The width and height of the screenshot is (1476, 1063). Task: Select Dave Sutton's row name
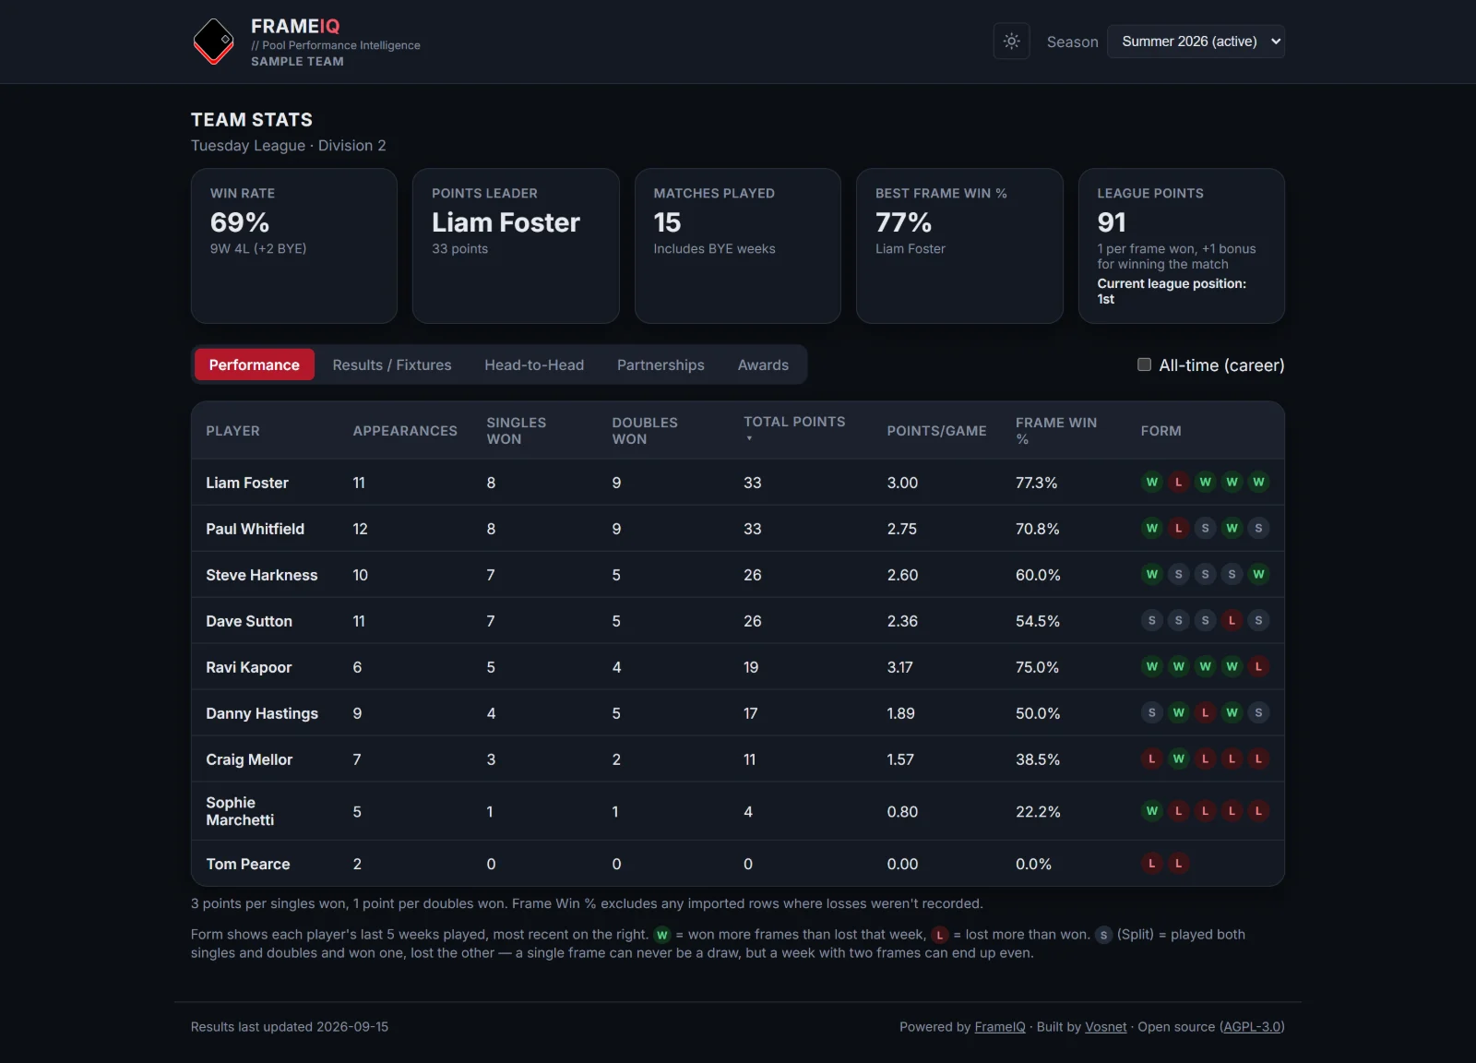[249, 621]
